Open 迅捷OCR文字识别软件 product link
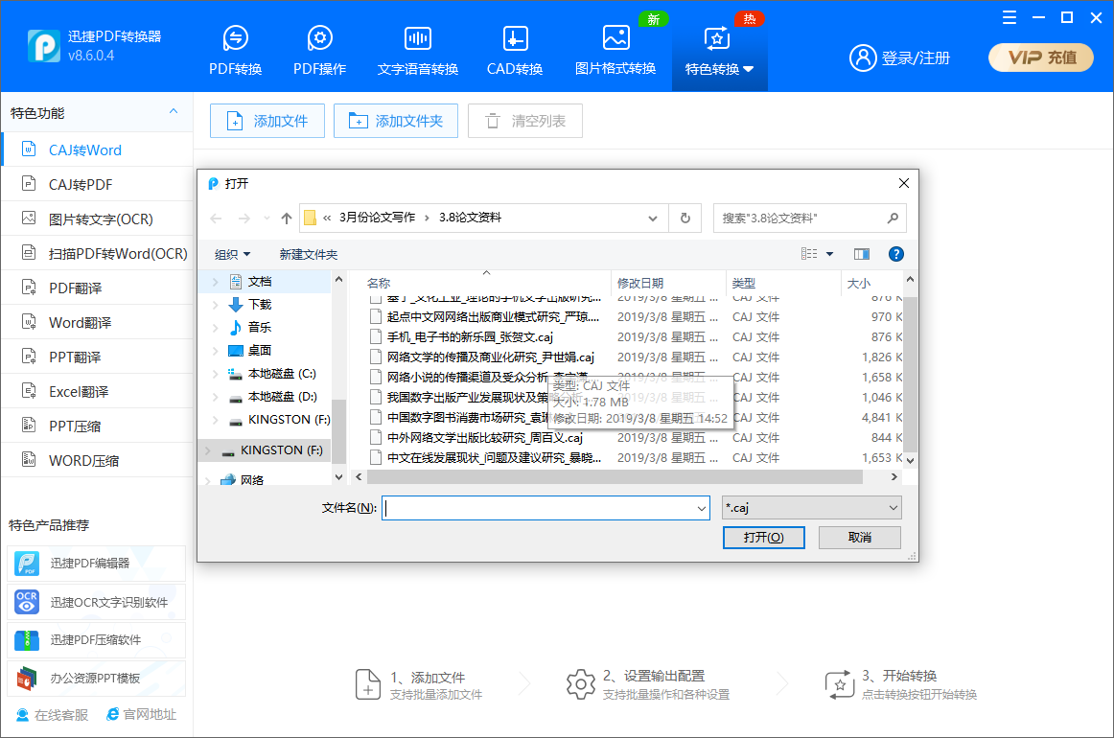1114x738 pixels. [x=97, y=602]
